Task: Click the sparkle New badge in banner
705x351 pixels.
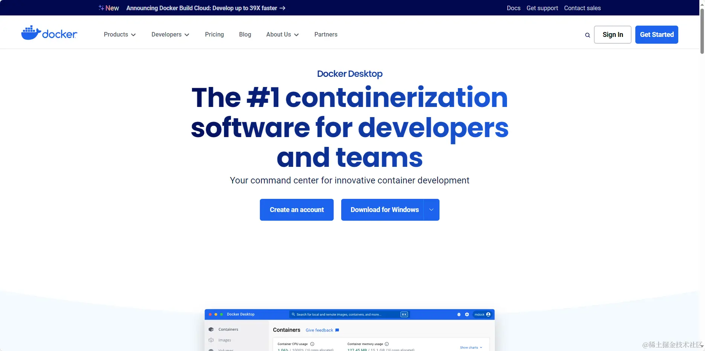Action: 108,8
